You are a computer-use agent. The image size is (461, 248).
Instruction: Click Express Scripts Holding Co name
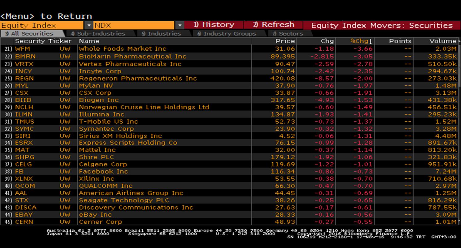tap(128, 143)
